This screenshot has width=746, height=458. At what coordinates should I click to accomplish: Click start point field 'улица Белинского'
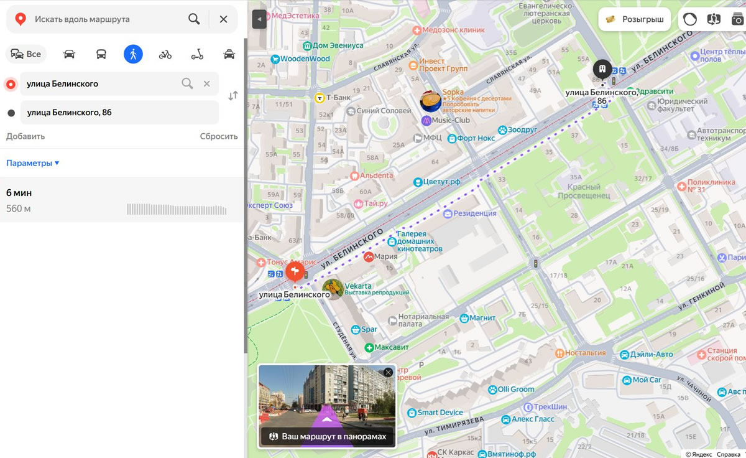(119, 83)
